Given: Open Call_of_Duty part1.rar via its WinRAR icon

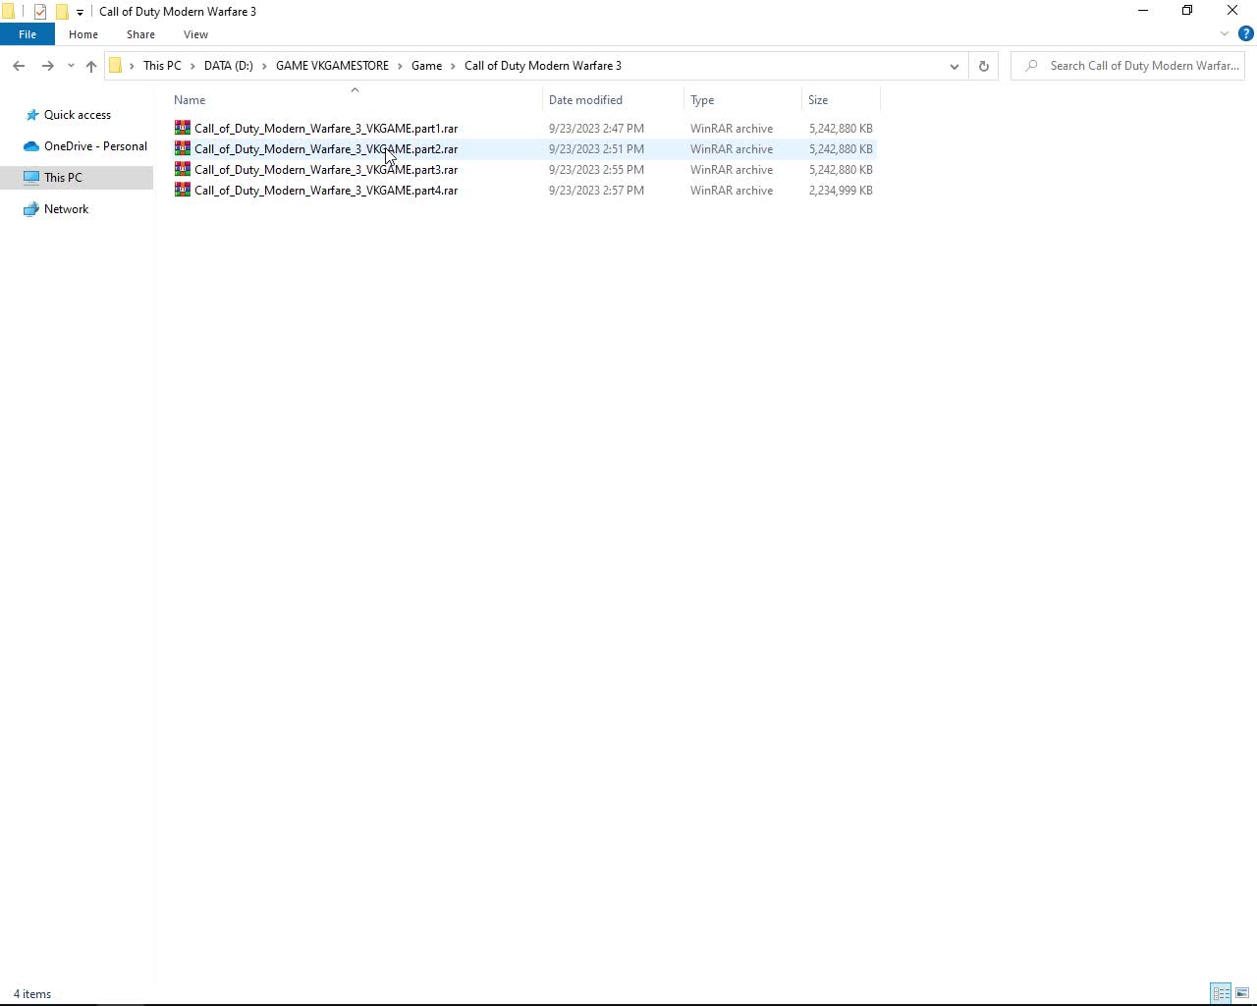Looking at the screenshot, I should click(181, 128).
